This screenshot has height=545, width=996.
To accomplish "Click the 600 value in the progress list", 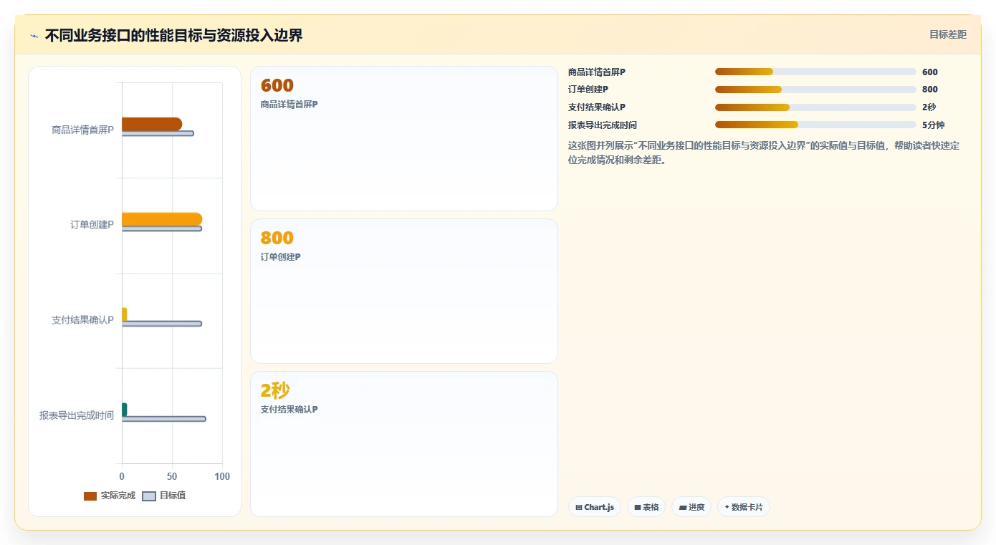I will pyautogui.click(x=930, y=72).
